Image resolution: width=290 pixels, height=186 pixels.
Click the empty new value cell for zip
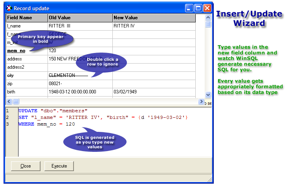tap(154, 84)
